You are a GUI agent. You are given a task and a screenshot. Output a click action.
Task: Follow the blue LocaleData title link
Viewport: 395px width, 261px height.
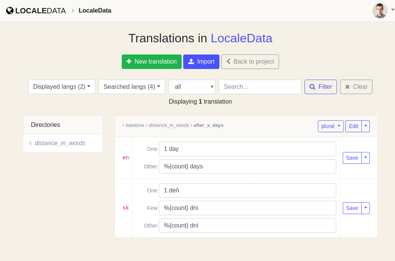click(241, 38)
